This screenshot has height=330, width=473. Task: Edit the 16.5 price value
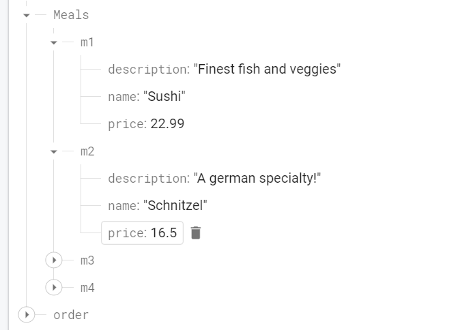[164, 233]
